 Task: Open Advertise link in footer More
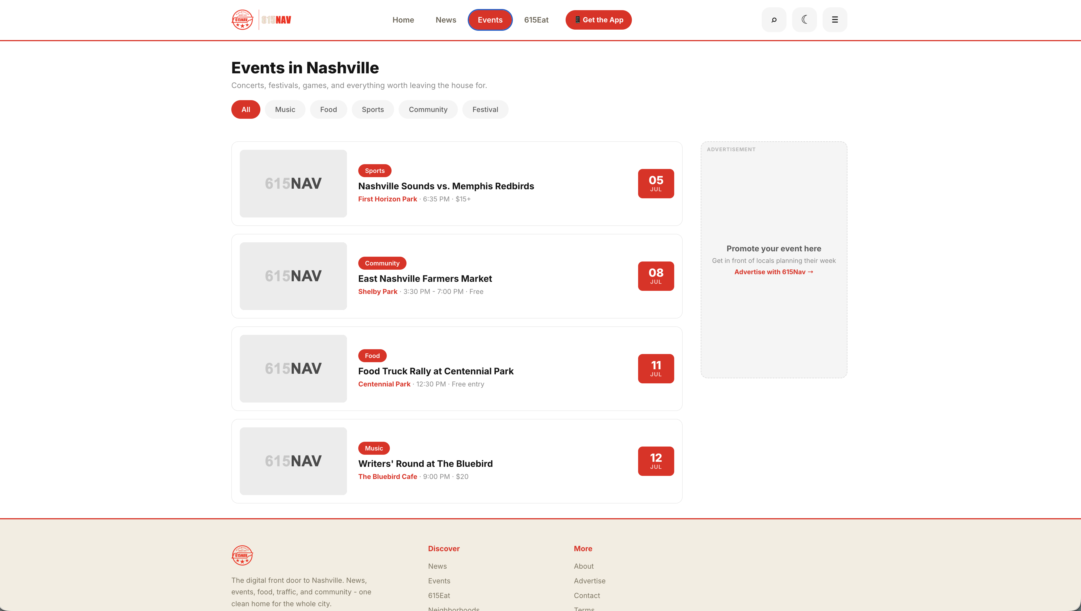pyautogui.click(x=590, y=581)
